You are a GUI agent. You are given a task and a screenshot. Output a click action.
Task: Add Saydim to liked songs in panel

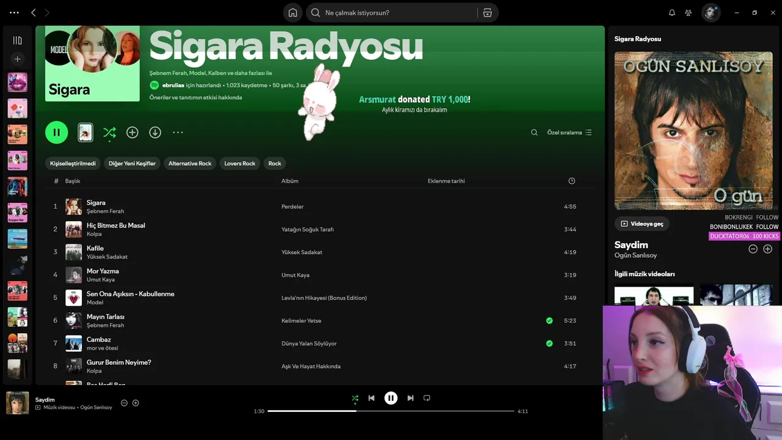click(768, 249)
